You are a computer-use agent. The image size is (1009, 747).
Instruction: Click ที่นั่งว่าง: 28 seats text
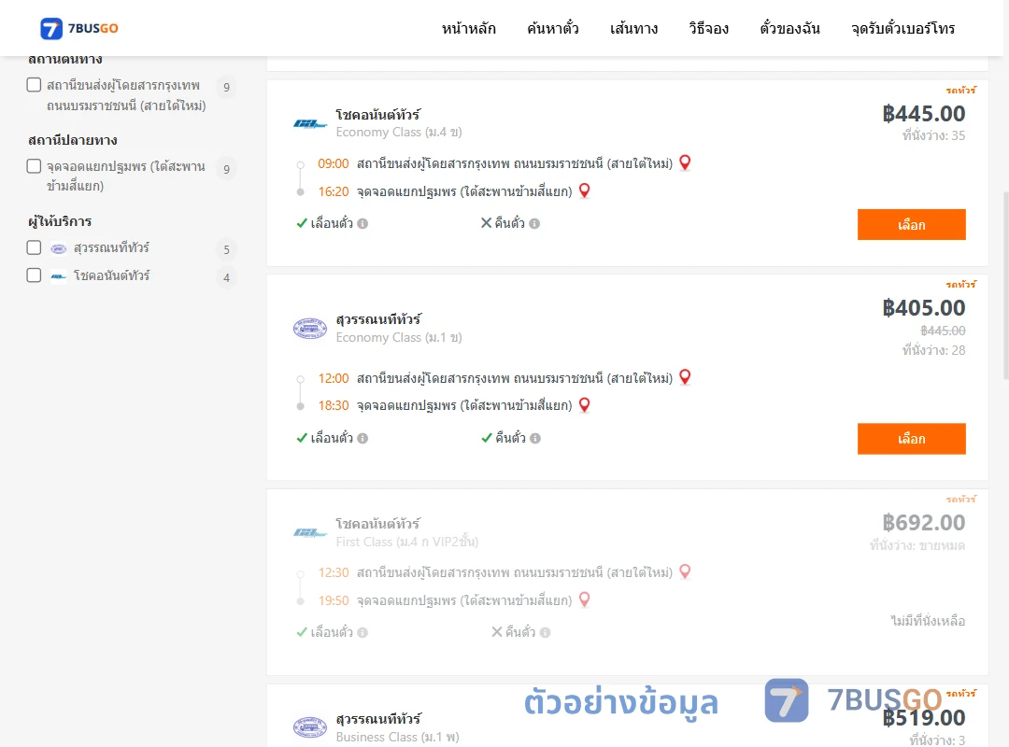pos(933,351)
